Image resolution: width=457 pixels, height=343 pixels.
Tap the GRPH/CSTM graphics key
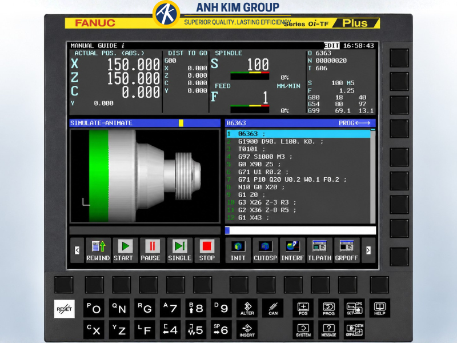coord(354,330)
